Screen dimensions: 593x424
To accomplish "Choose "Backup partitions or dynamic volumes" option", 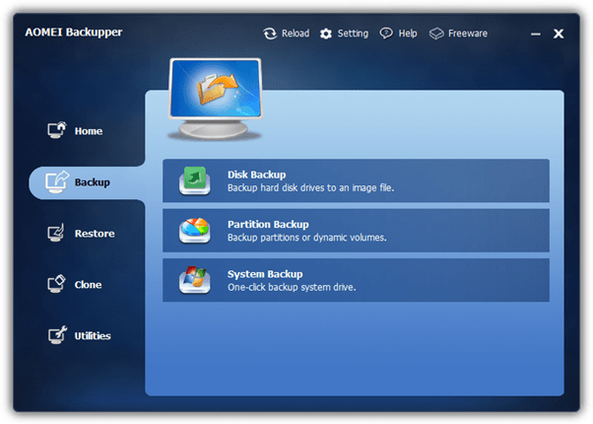I will point(306,238).
